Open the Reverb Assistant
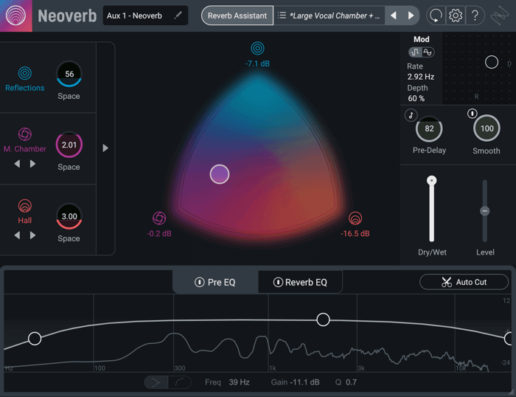This screenshot has width=516, height=397. 237,15
